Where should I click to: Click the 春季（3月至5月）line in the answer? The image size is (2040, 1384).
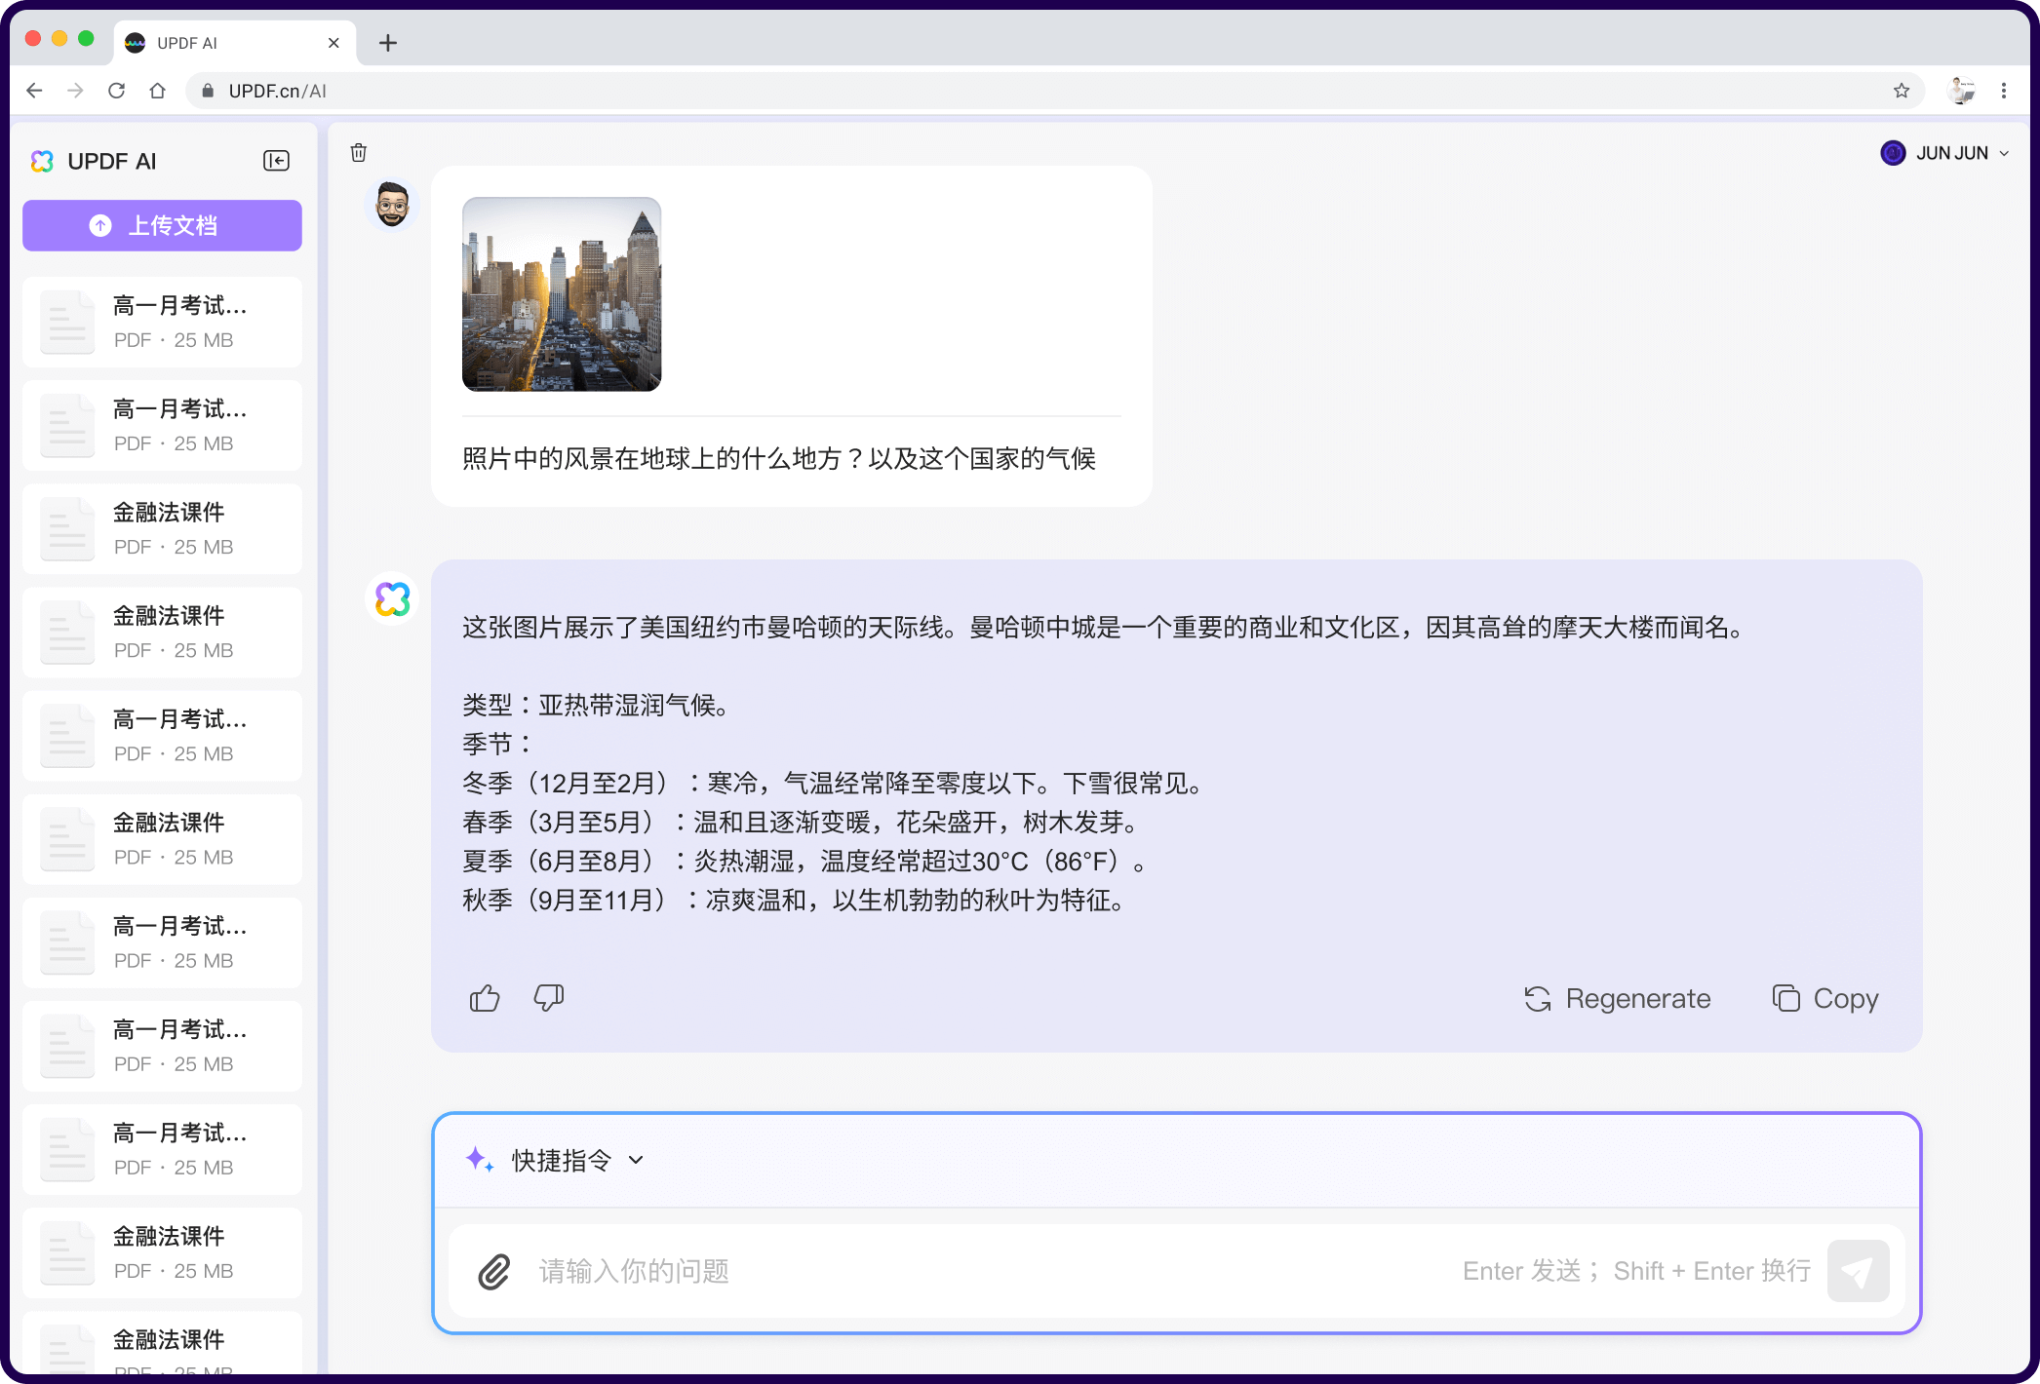click(801, 822)
